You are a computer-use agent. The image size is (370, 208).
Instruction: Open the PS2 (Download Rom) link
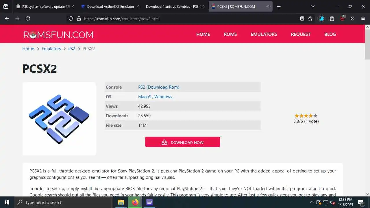tap(159, 87)
